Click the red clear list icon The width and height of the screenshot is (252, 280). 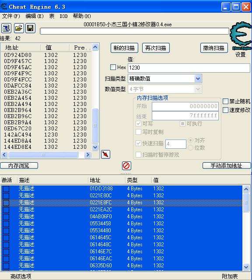(126, 166)
